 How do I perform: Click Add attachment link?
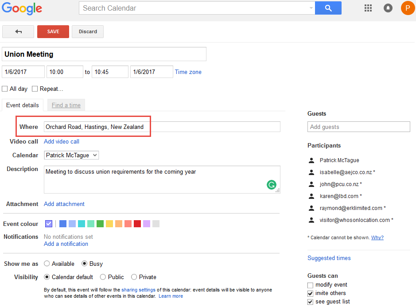[x=64, y=204]
